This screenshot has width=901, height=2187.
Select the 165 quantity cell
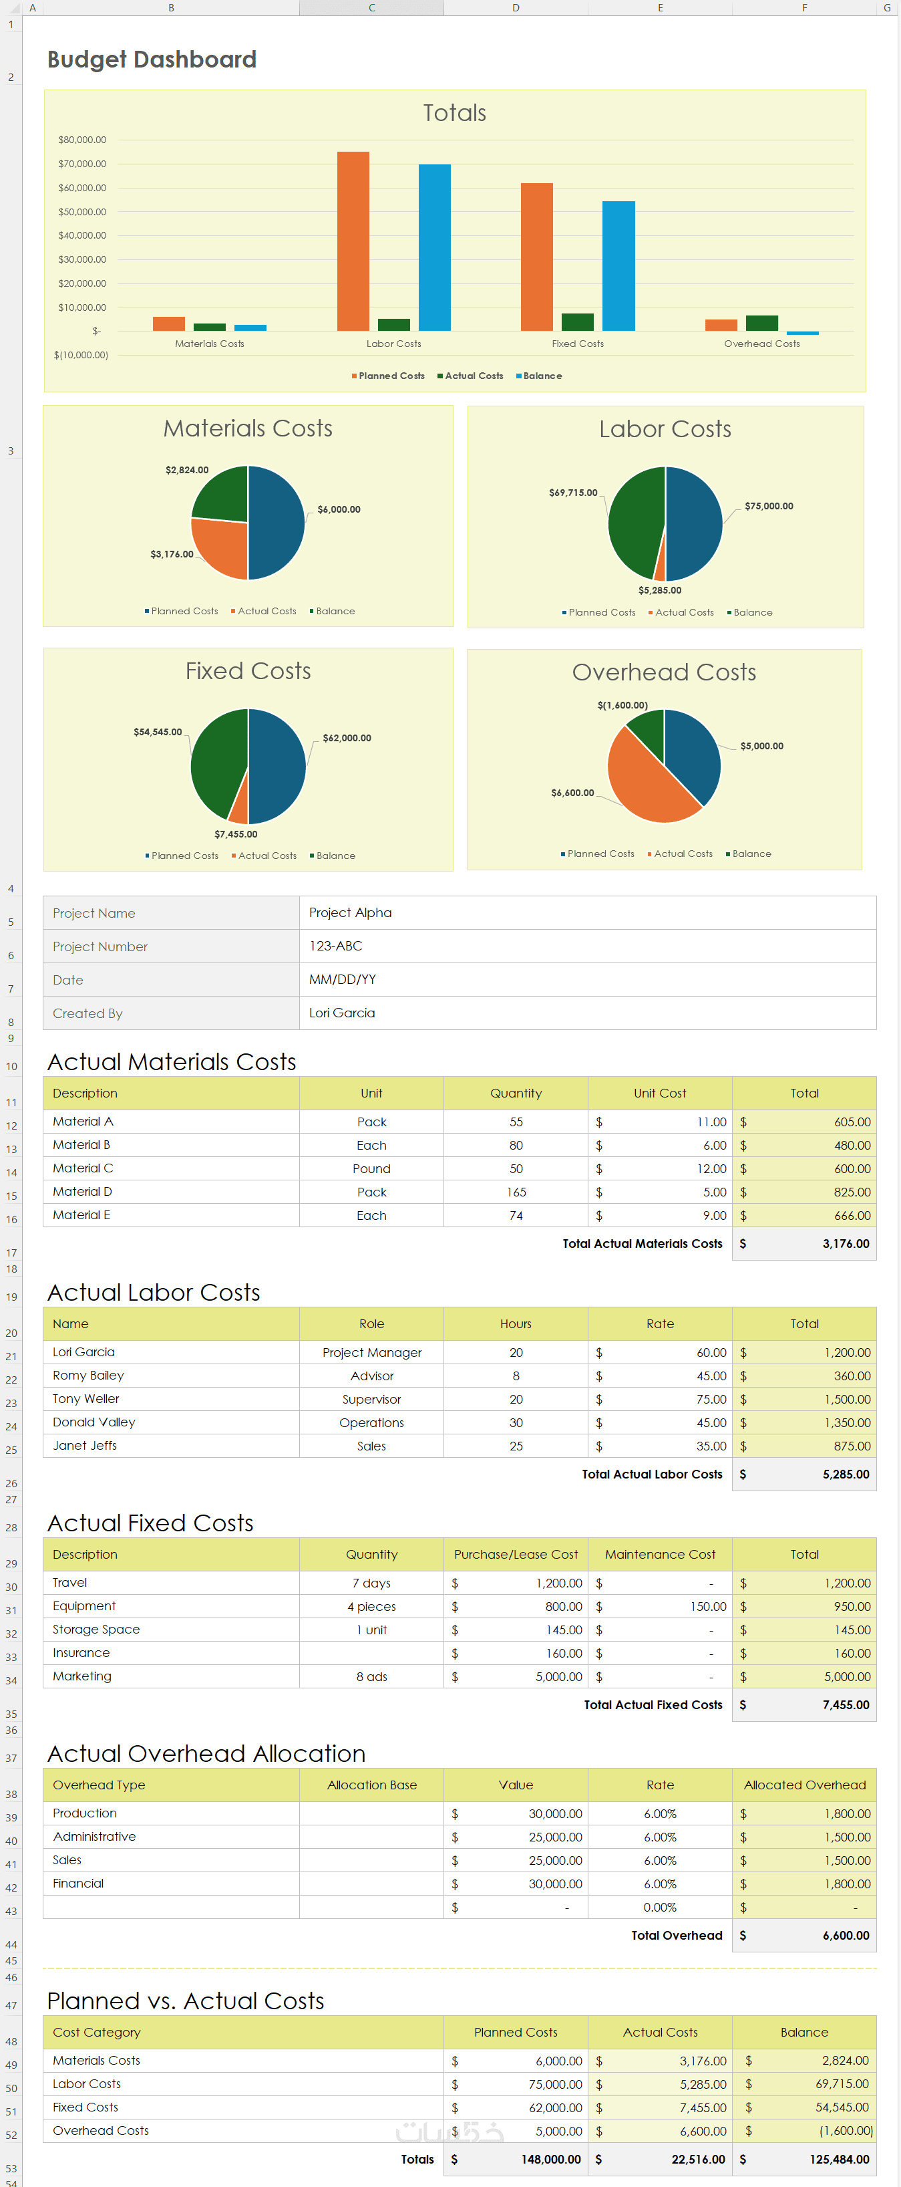coord(516,1192)
